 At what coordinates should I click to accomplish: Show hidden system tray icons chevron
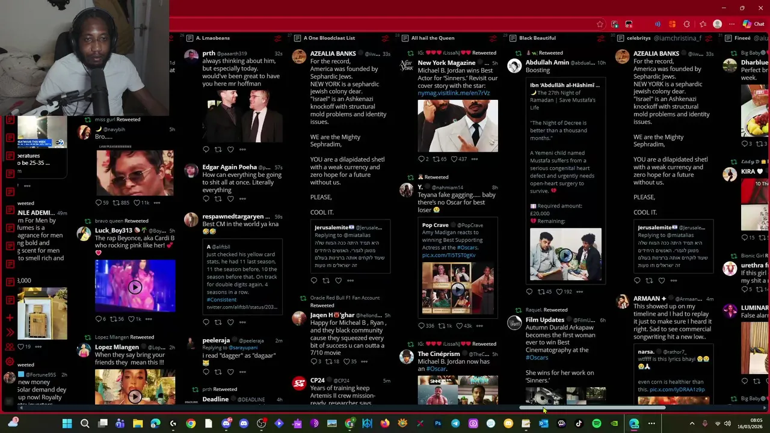[x=692, y=423]
